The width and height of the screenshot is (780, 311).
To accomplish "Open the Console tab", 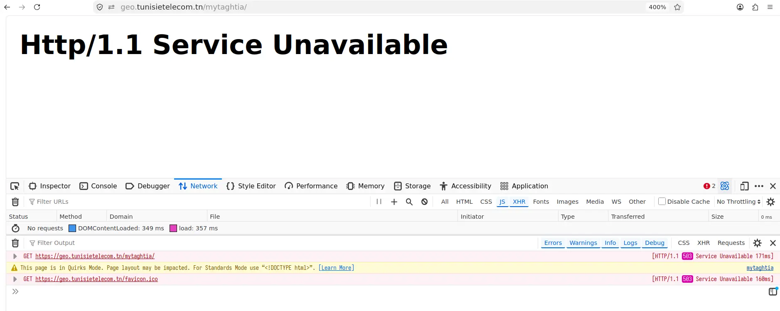I will coord(98,186).
